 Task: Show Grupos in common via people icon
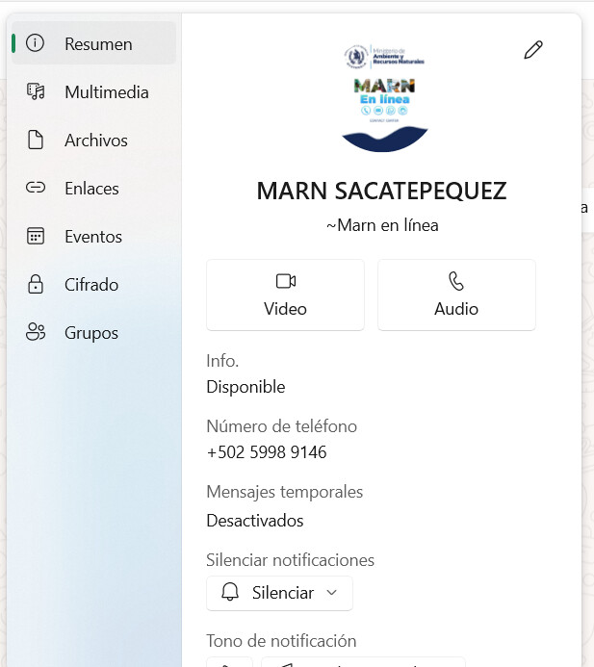click(36, 333)
